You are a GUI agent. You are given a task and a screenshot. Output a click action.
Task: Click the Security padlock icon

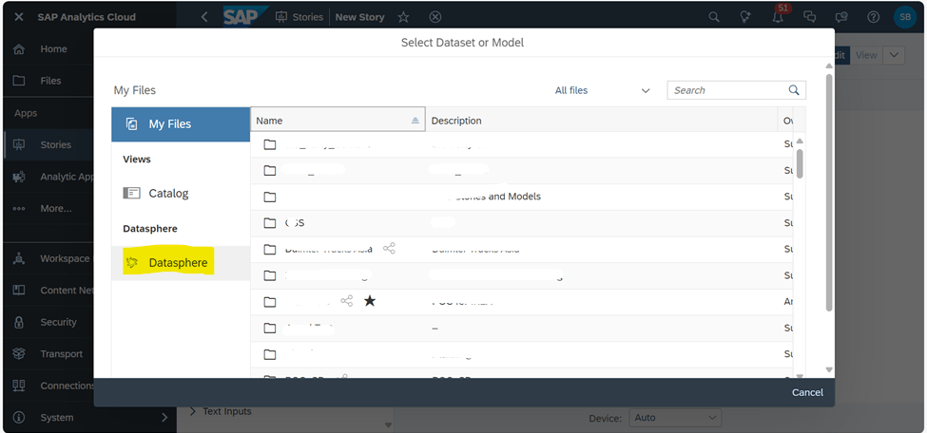pos(19,322)
